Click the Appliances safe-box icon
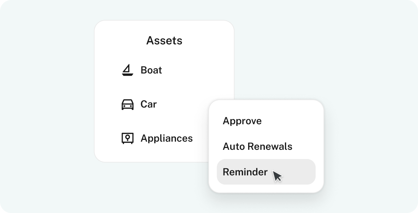Screen dimensions: 418x213 [127, 138]
